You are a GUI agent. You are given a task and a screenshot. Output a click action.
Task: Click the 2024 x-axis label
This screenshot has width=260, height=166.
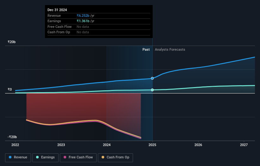coord(107,145)
